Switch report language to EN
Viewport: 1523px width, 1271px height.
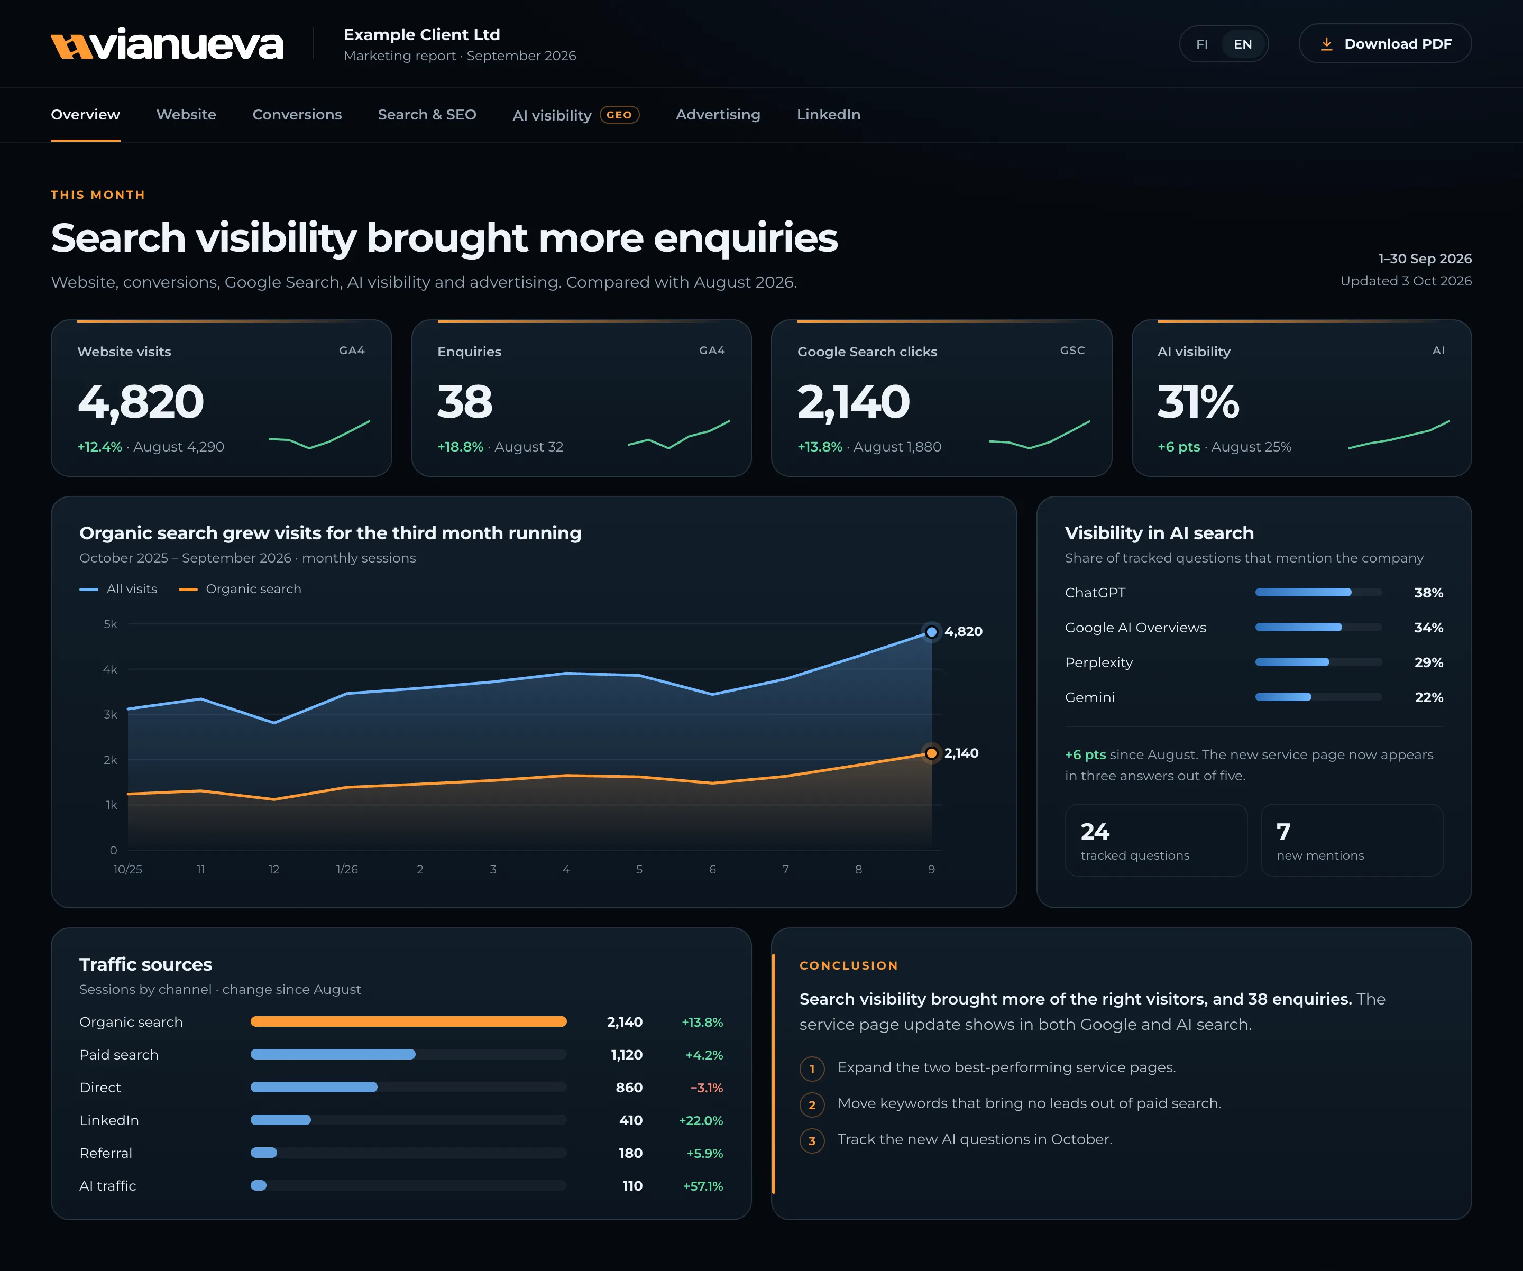coord(1243,44)
